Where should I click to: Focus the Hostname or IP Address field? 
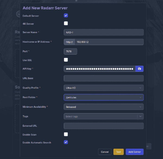pyautogui.click(x=109, y=42)
